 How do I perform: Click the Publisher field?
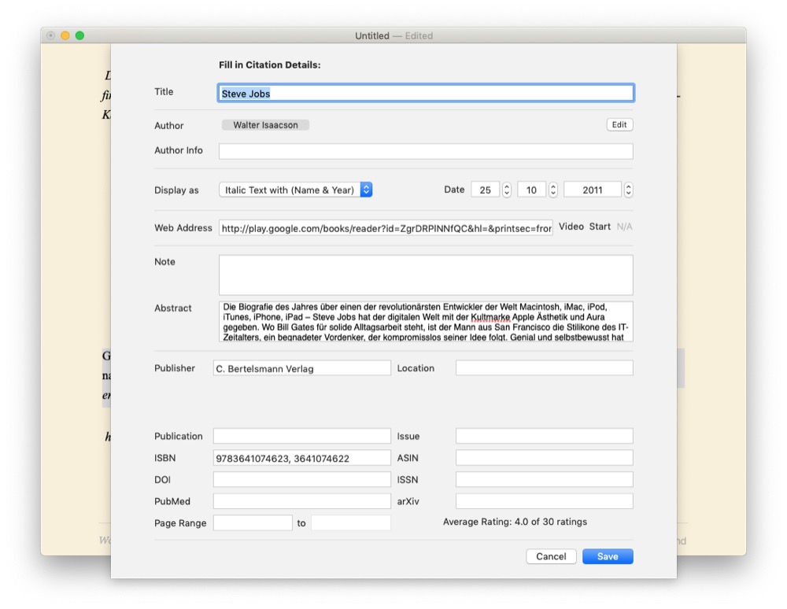point(301,368)
